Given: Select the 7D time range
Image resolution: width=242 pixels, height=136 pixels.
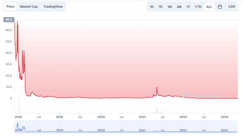Looking at the screenshot, I should [x=161, y=7].
